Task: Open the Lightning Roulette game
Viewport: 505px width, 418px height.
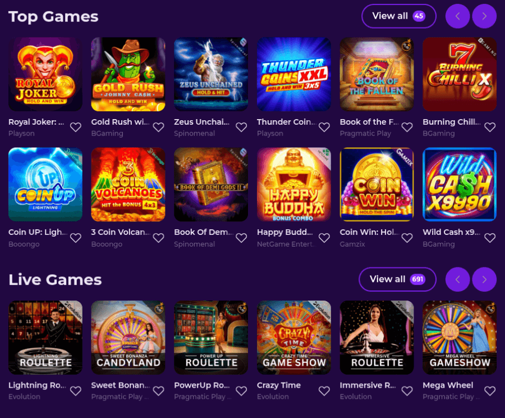Action: tap(45, 337)
